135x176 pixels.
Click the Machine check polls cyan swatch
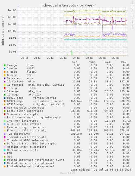tap(5, 150)
